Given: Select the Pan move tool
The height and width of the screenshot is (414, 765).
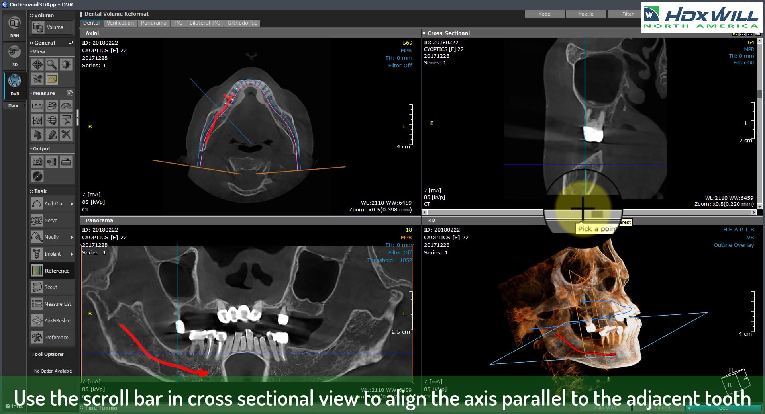Looking at the screenshot, I should [x=37, y=64].
